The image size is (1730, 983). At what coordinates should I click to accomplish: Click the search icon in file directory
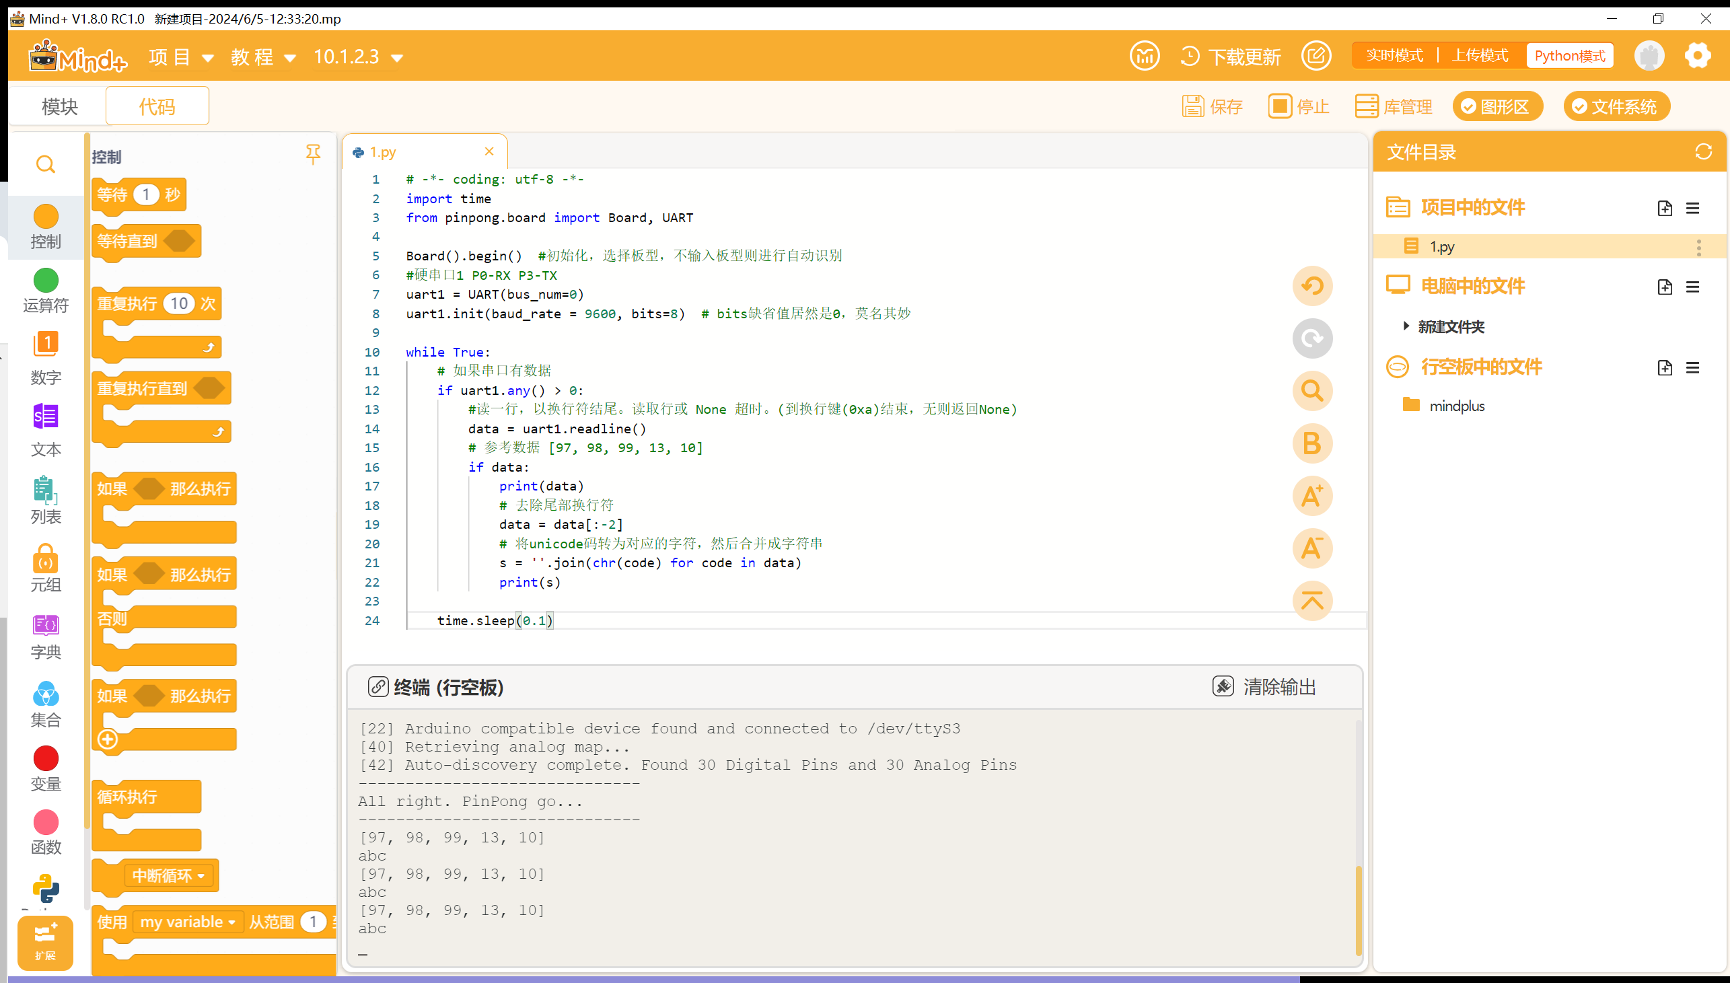1315,391
